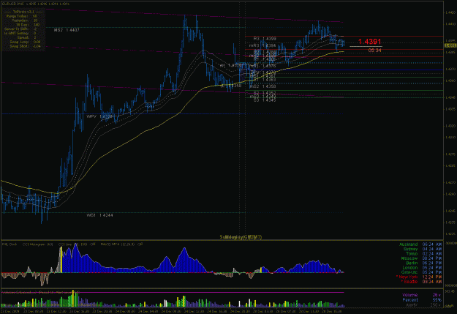The image size is (457, 314).
Task: Click the Swap Short row in info panel
Action: click(25, 46)
